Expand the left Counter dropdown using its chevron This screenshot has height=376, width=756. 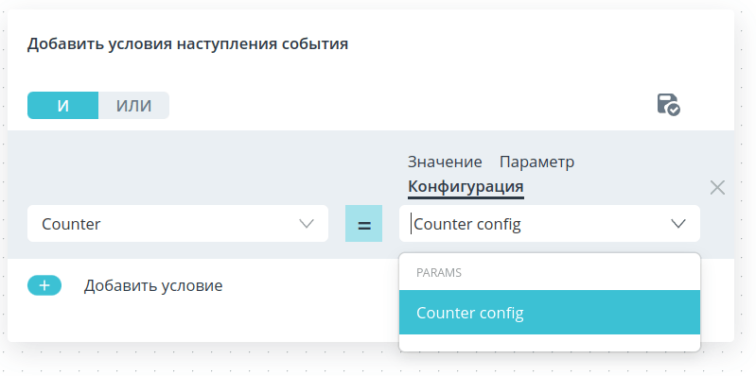[307, 224]
